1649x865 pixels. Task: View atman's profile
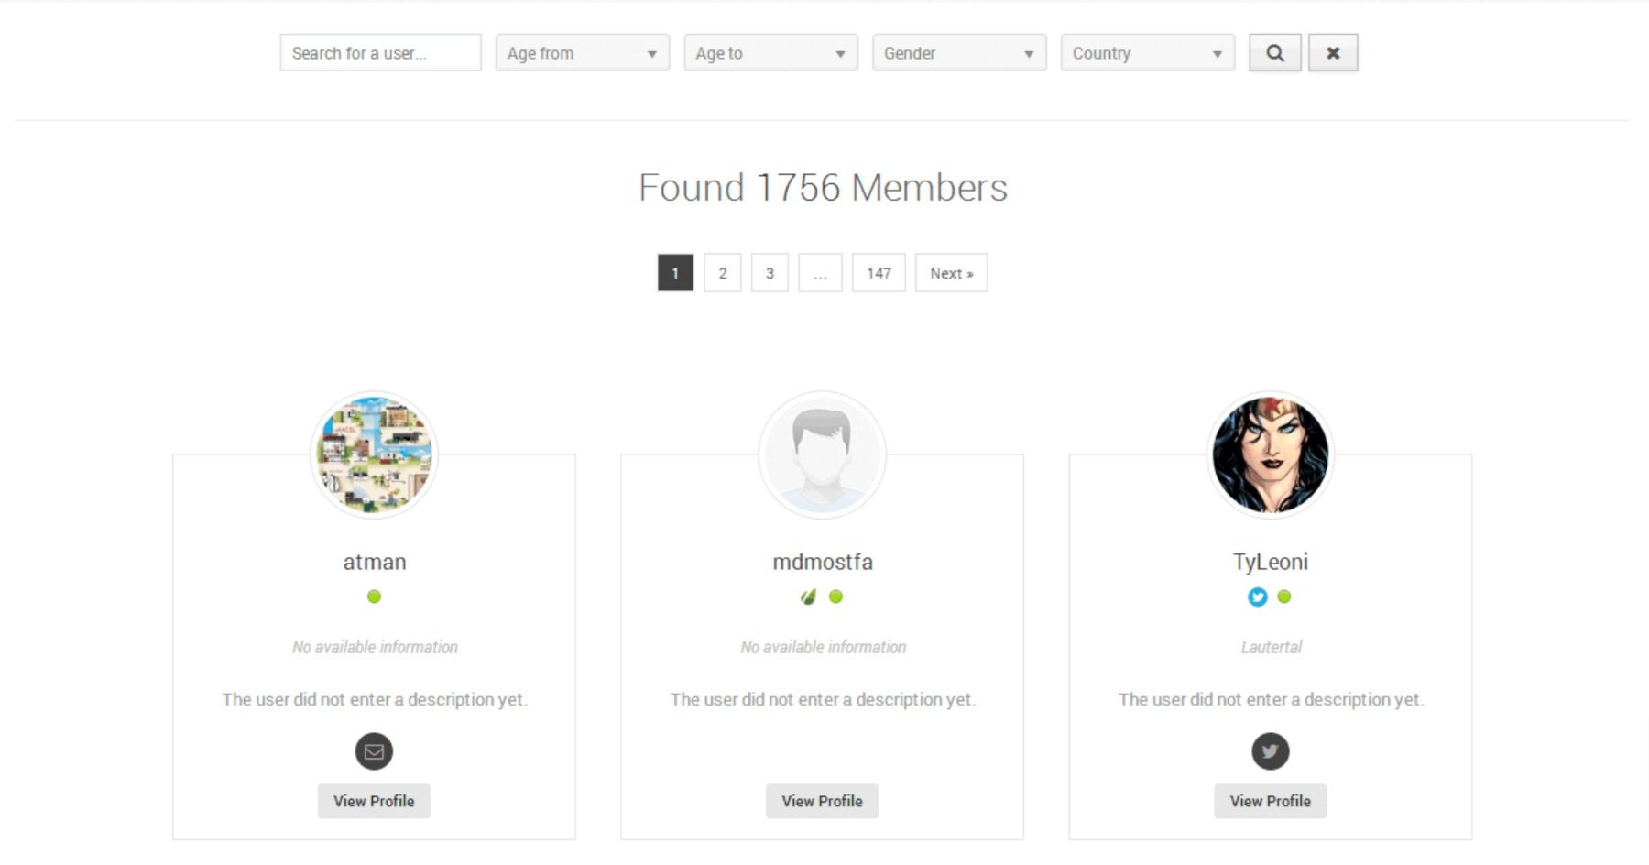coord(374,801)
